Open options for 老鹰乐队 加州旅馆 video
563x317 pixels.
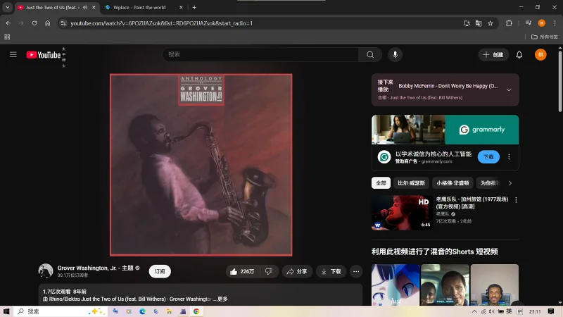coord(516,200)
